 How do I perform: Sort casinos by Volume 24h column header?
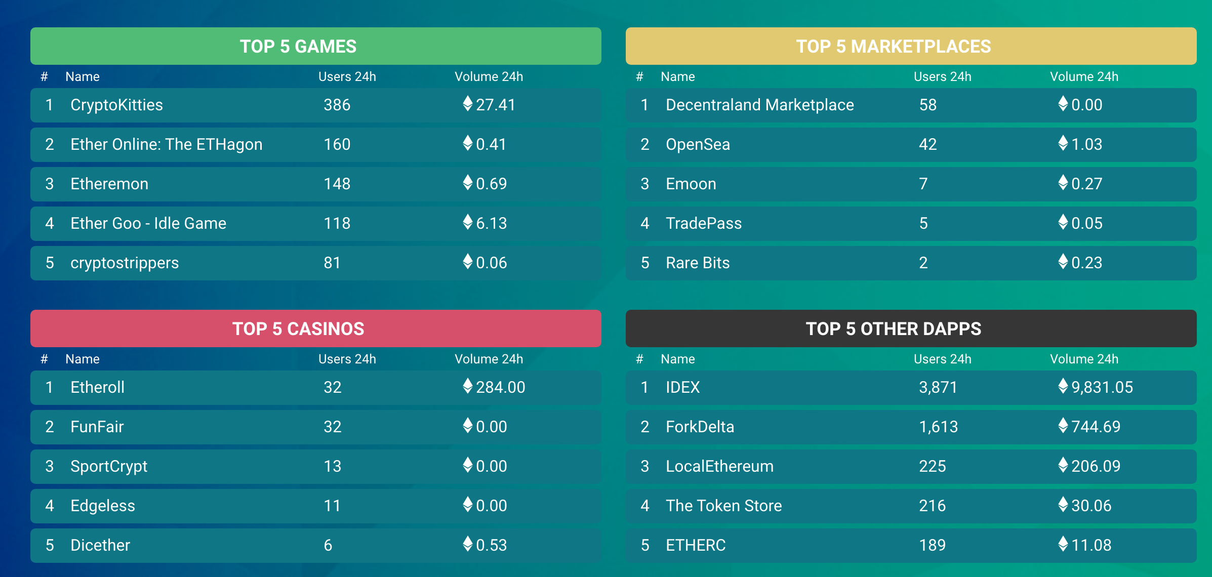click(489, 359)
